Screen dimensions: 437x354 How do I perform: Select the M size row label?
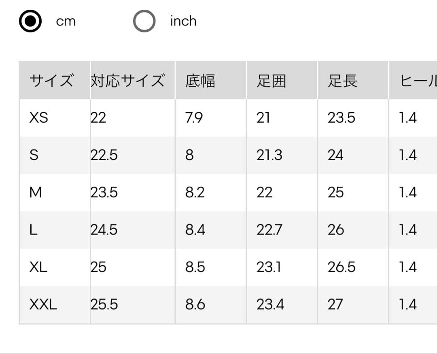tap(35, 192)
